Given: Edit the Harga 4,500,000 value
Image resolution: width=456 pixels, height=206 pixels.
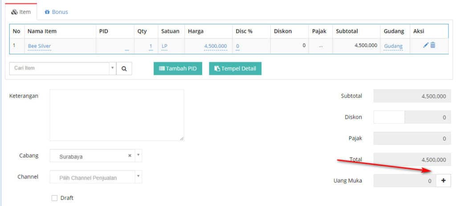Looking at the screenshot, I should pos(216,46).
